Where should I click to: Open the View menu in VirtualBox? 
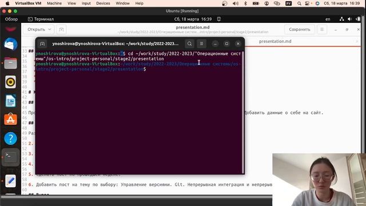pos(71,3)
